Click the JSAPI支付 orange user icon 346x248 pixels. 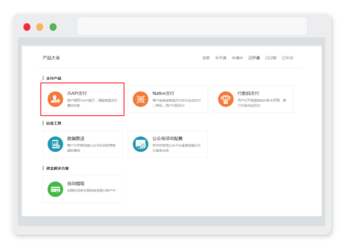coord(55,99)
